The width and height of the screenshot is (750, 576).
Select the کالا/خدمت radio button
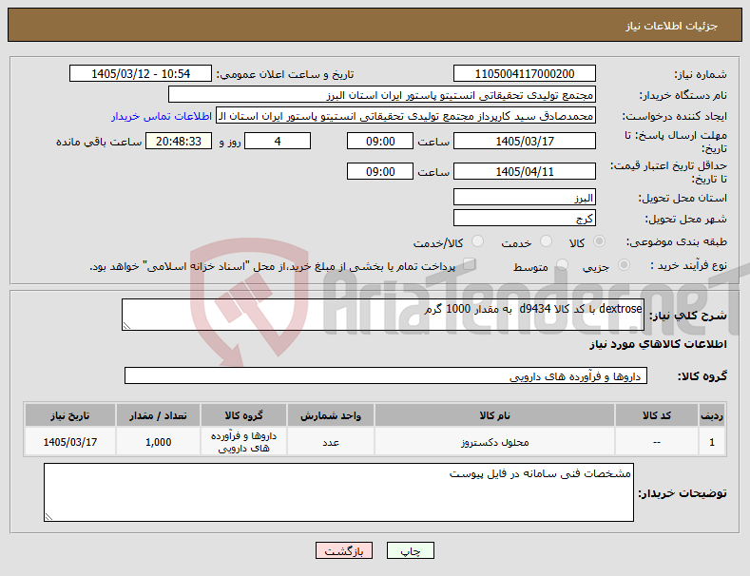tap(477, 241)
